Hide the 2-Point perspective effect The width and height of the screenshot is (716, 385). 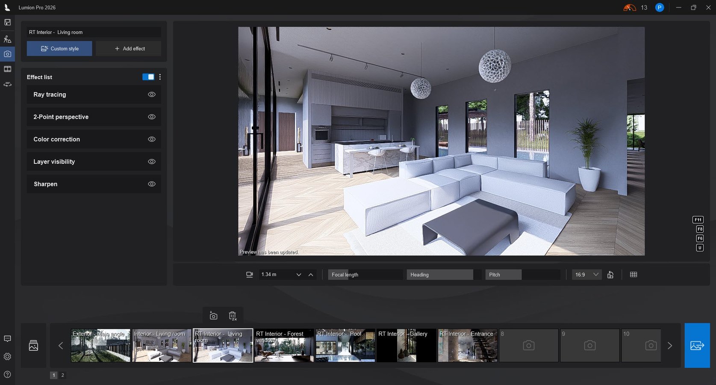152,117
